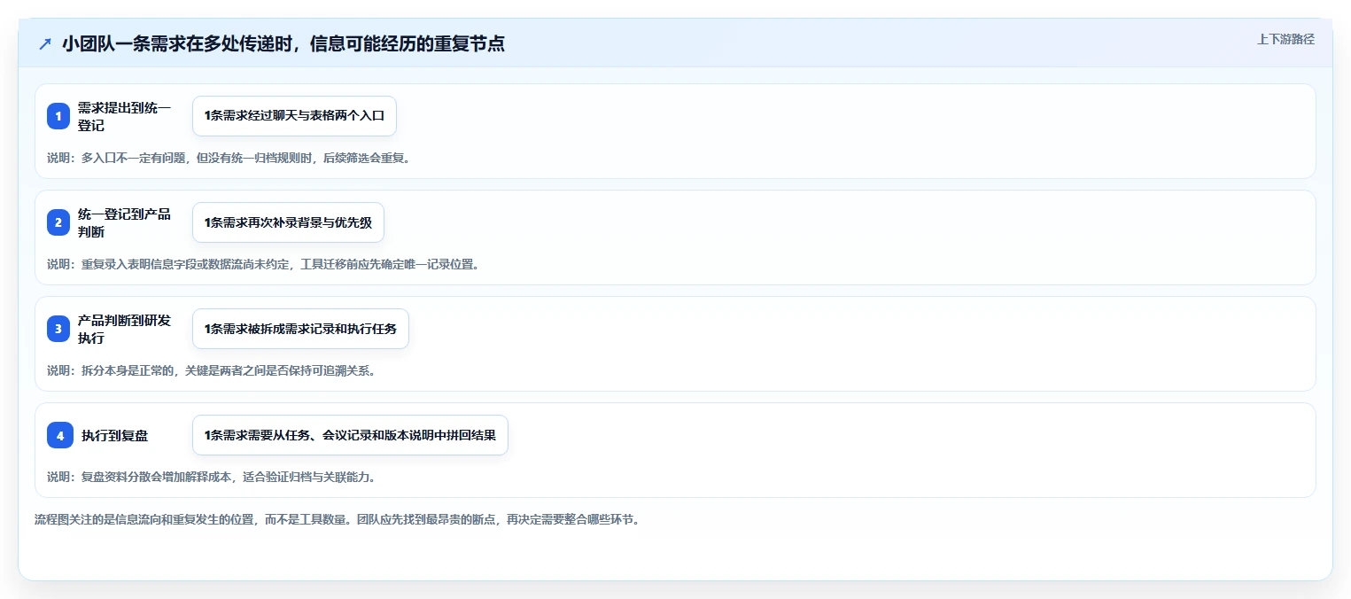Screen dimensions: 1351x599
Task: Click the note 多入口不一定有问题
Action: pos(229,158)
